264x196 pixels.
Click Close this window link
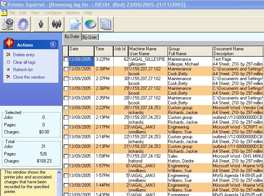(x=29, y=77)
